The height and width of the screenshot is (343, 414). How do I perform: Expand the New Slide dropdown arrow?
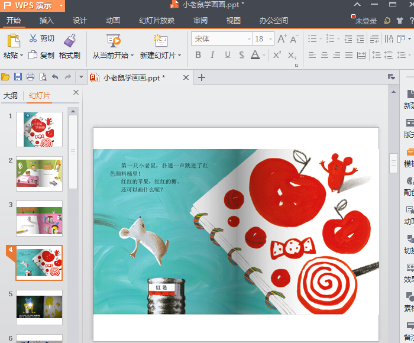(180, 56)
